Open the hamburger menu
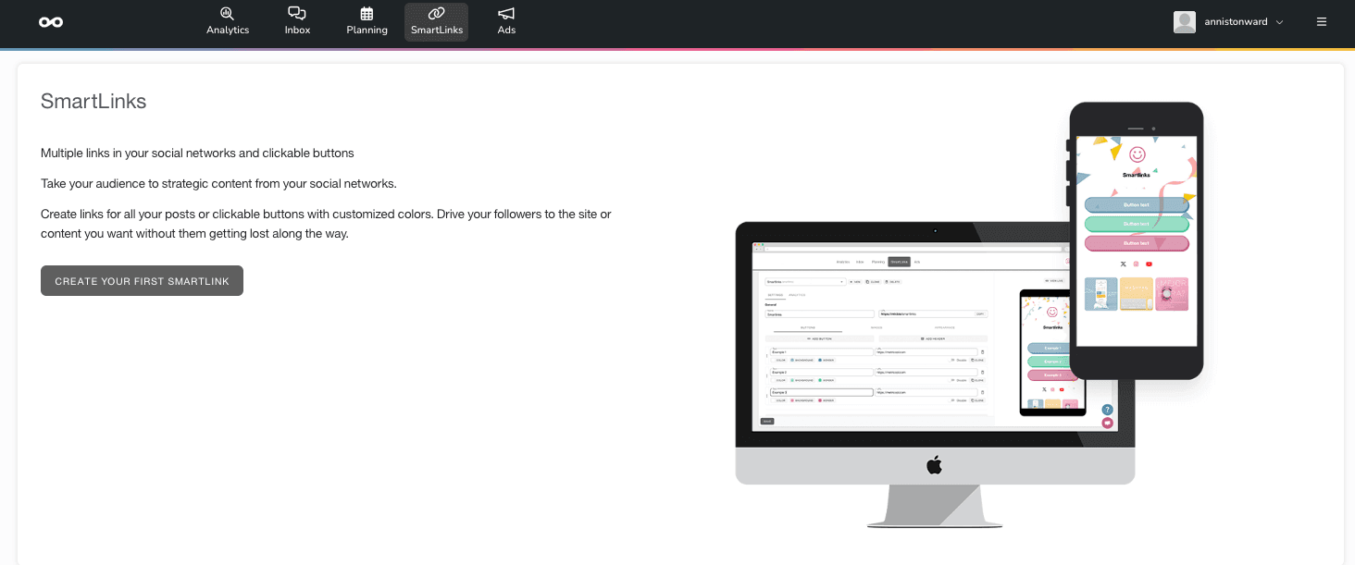 coord(1322,22)
